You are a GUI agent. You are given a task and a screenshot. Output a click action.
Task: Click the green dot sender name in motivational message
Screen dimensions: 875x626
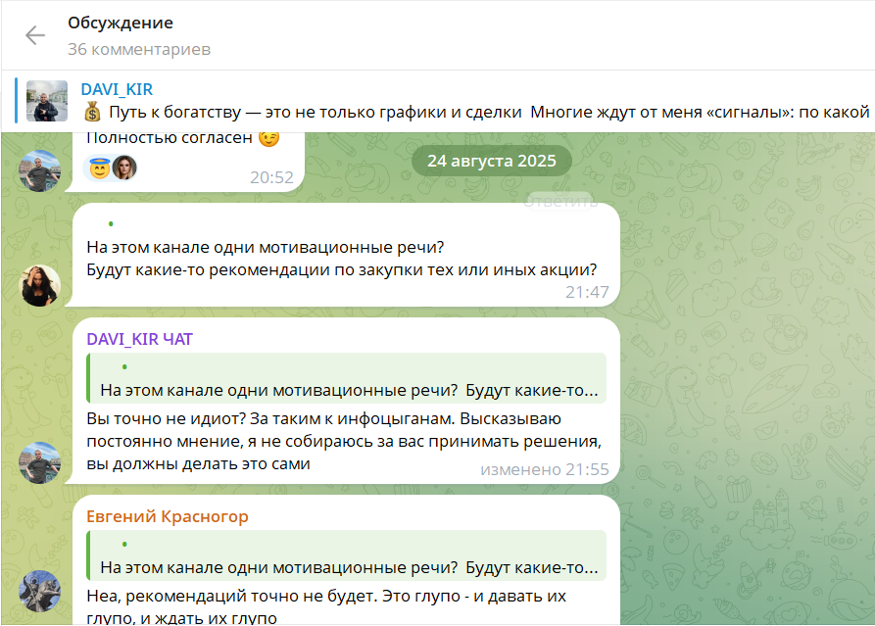[x=111, y=223]
